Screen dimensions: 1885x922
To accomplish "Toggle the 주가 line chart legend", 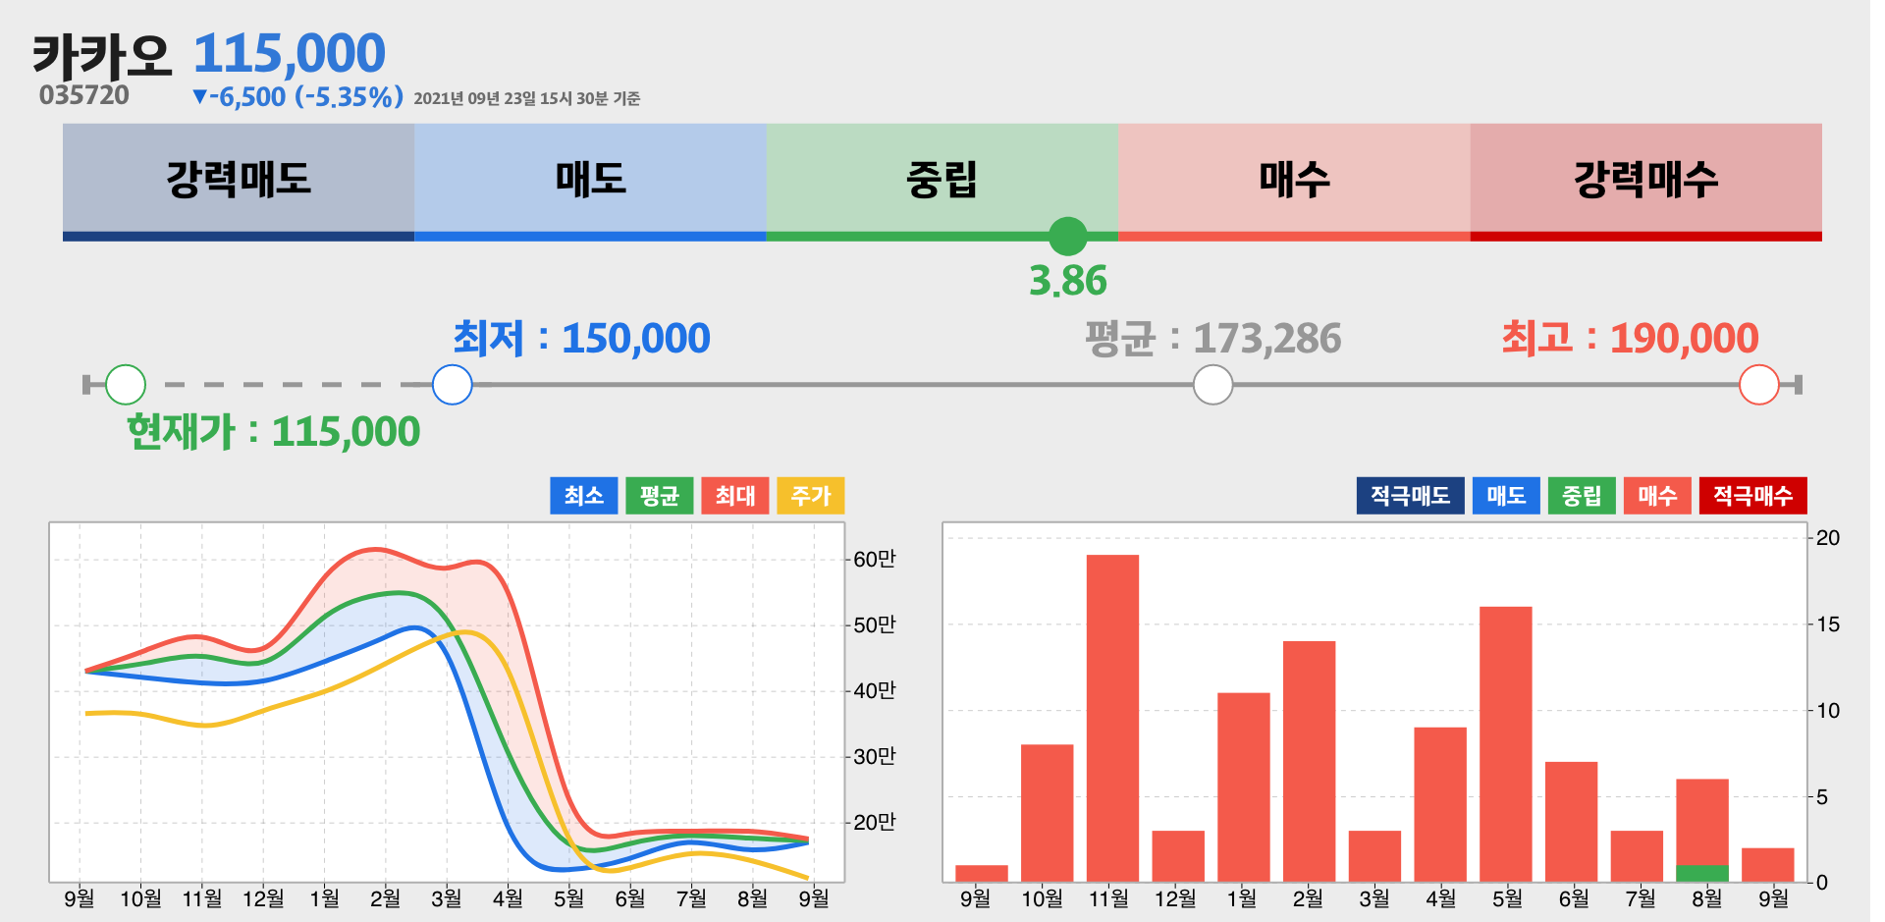I will tap(811, 496).
